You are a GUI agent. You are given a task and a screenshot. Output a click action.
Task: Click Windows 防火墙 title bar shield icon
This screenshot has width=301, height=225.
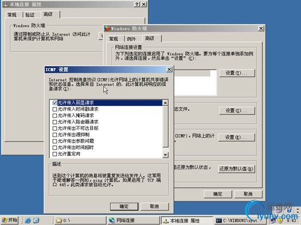coord(108,29)
